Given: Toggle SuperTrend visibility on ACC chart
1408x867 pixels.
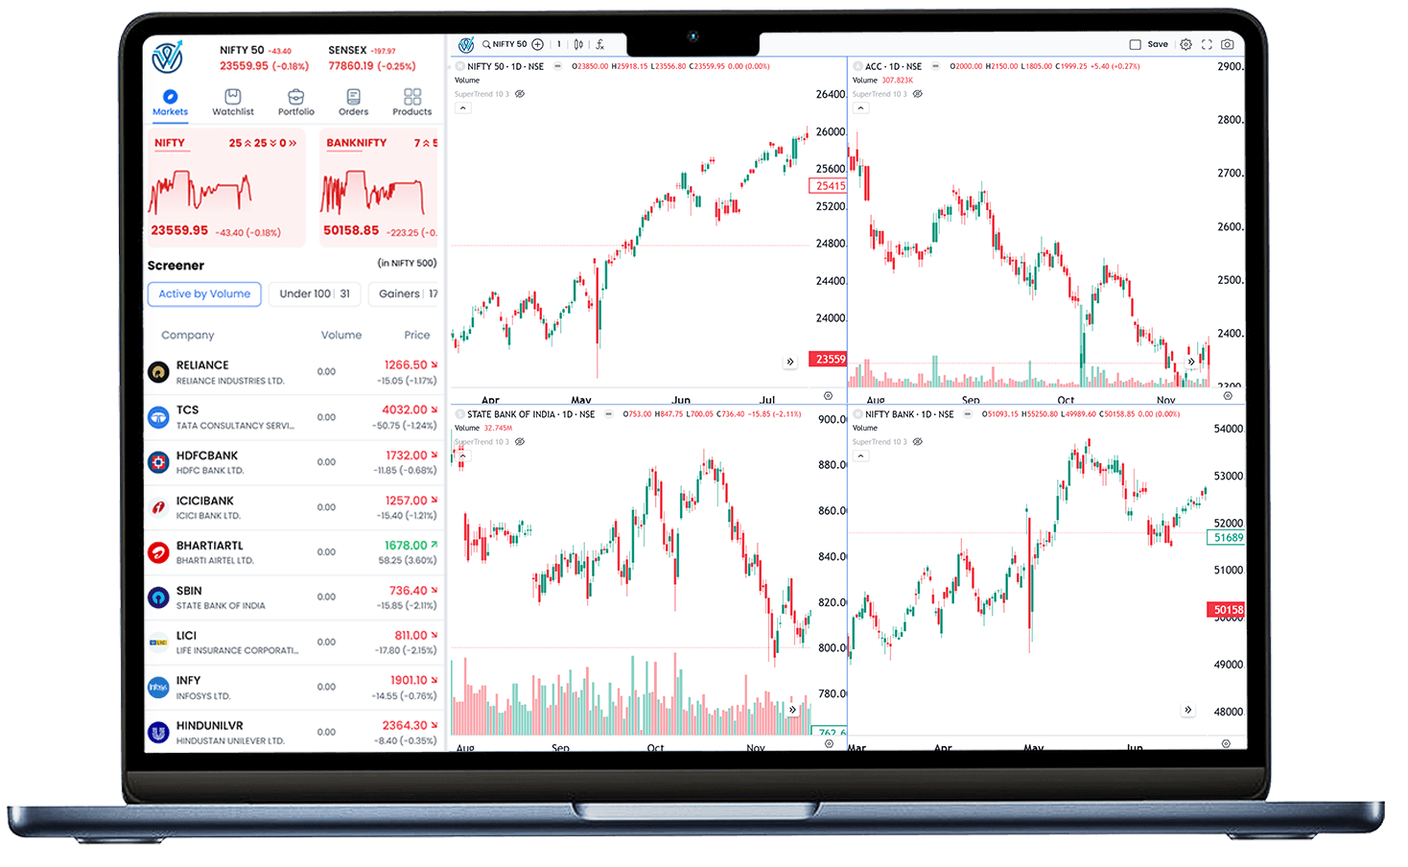Looking at the screenshot, I should (918, 94).
